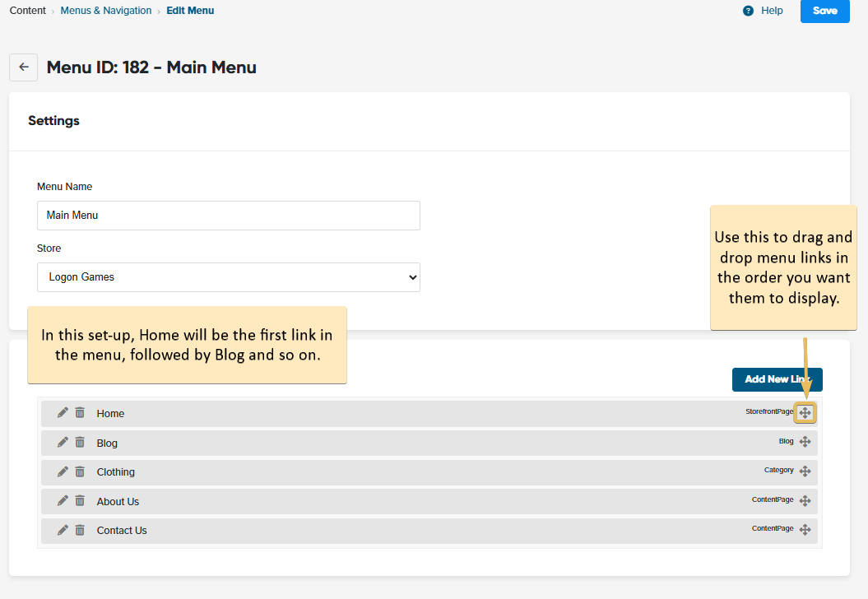The image size is (868, 599).
Task: Select the Clothing link name text
Action: 116,471
